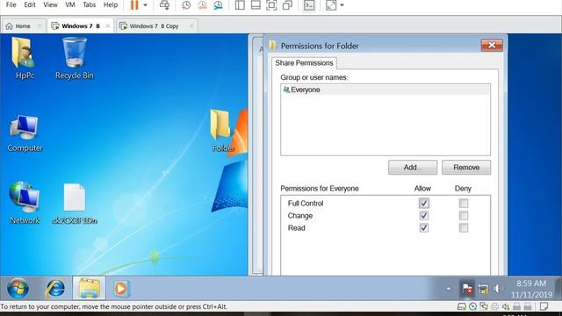Open the File menu
562x316 pixels.
tap(11, 4)
